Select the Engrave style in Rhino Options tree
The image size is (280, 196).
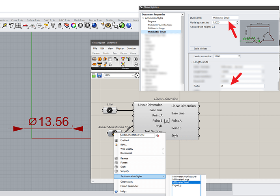(152, 22)
